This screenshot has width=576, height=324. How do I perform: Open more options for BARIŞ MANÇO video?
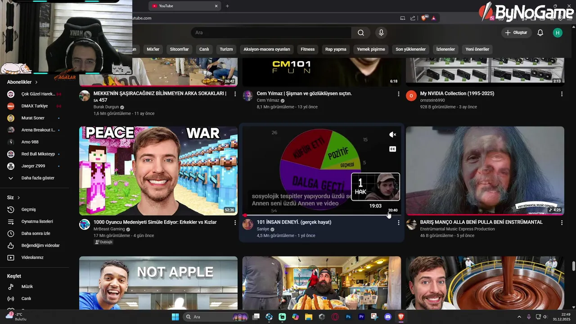coord(562,223)
